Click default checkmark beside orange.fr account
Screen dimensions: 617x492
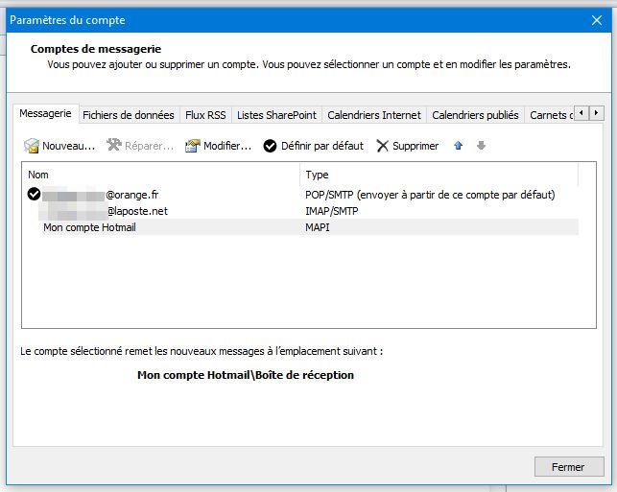pyautogui.click(x=34, y=194)
